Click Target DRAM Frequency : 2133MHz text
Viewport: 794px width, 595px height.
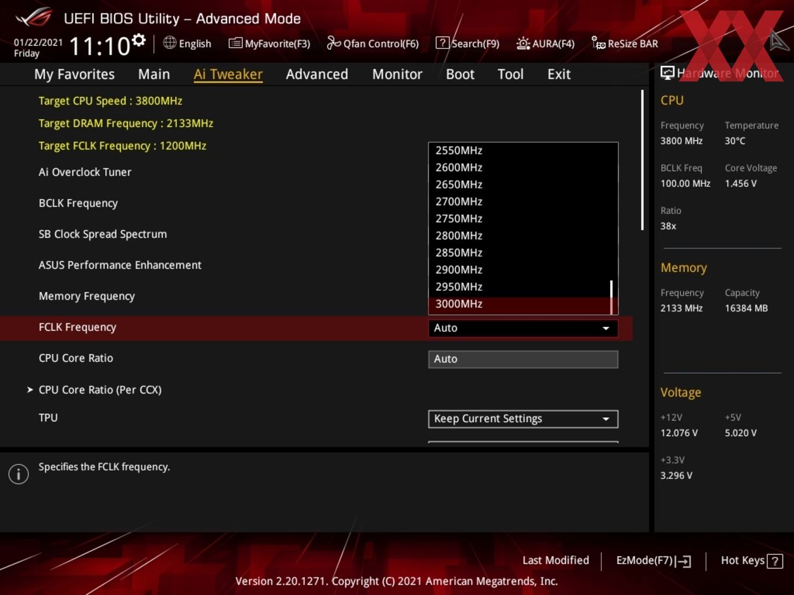[126, 124]
